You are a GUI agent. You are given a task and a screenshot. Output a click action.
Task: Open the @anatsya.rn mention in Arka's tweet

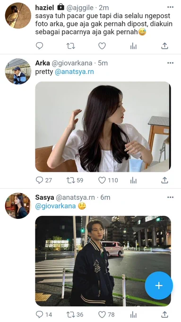(x=74, y=72)
